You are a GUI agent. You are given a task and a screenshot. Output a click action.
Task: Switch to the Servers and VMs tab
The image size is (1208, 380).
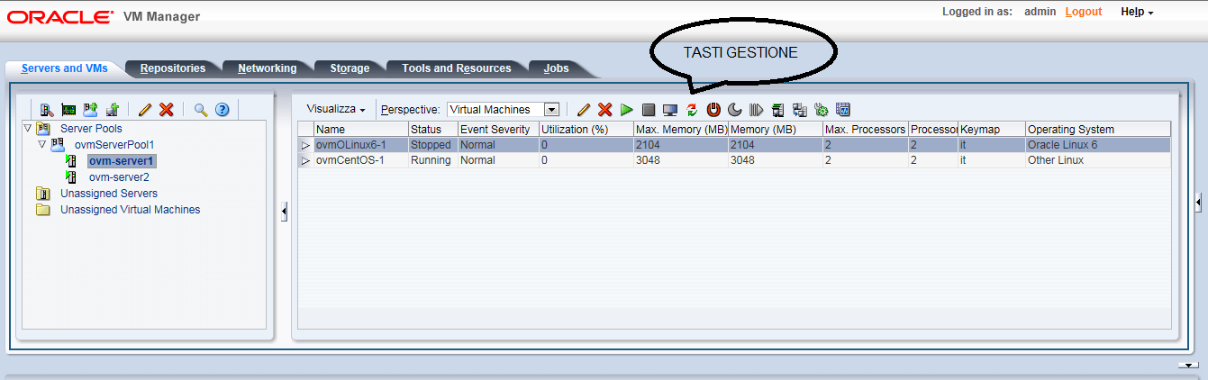click(64, 68)
